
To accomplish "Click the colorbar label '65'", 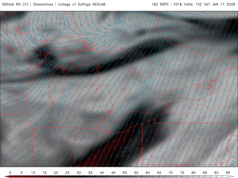I will point(159,173).
